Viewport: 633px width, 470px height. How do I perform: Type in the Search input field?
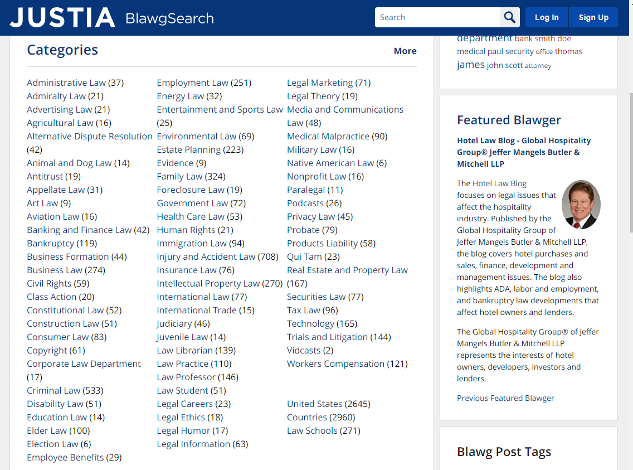[x=437, y=17]
